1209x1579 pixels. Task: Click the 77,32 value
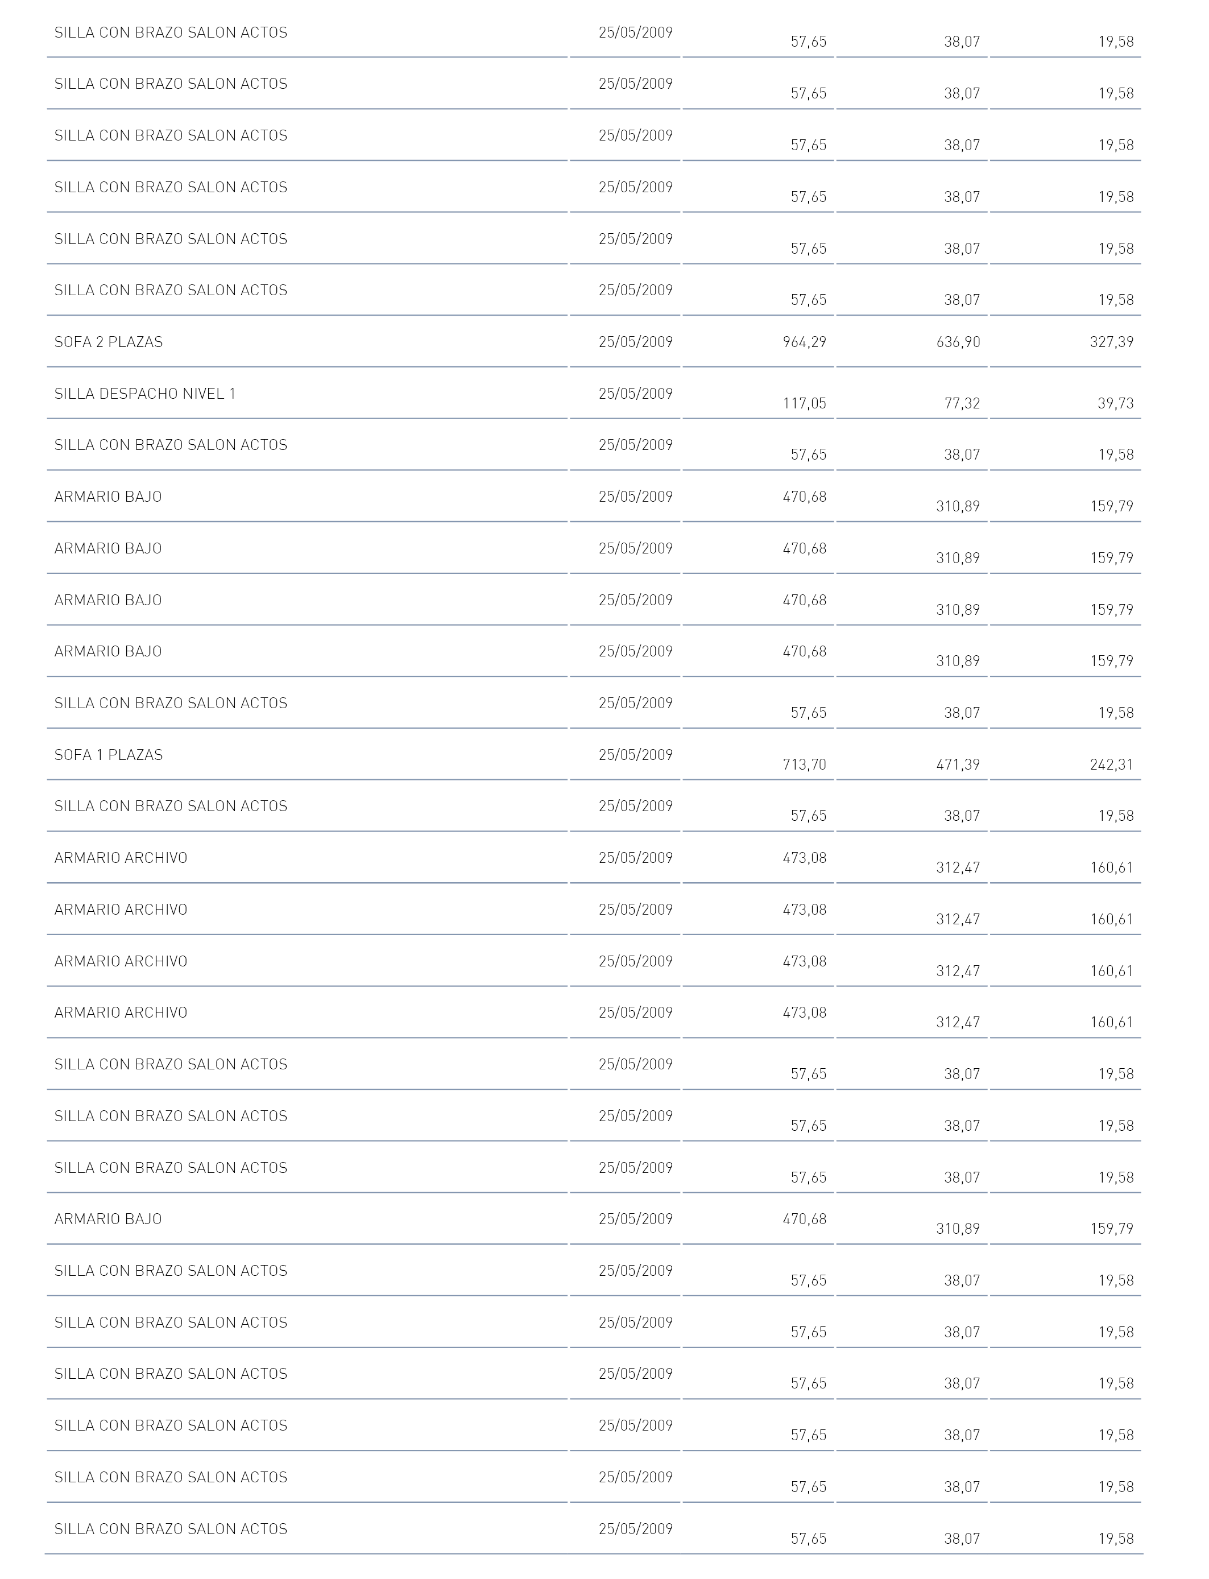pyautogui.click(x=962, y=403)
